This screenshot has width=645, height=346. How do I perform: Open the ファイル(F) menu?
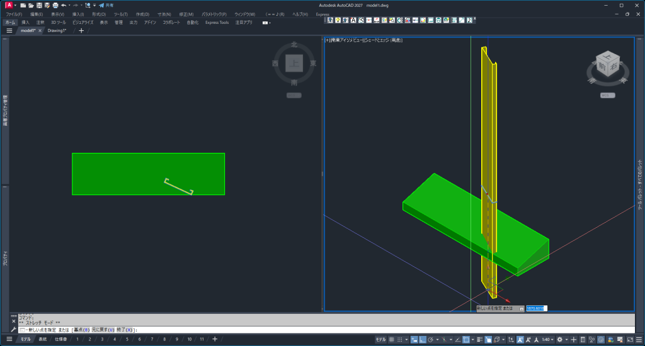[x=13, y=14]
